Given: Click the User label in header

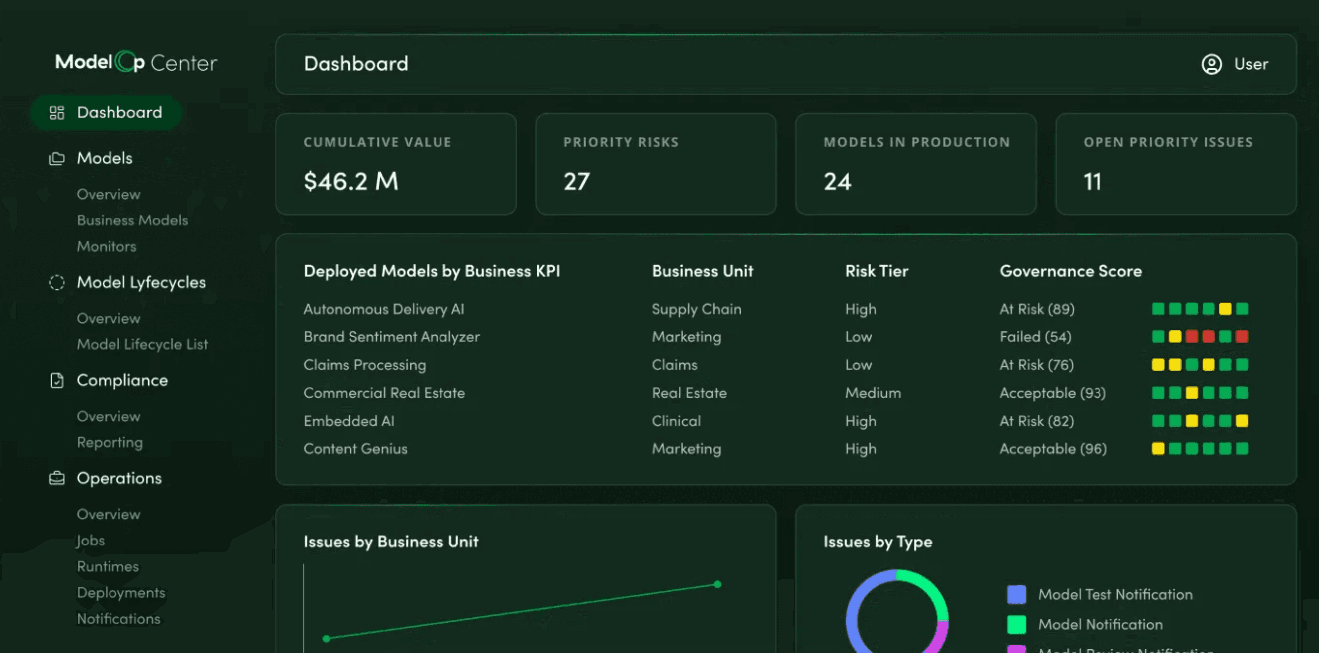Looking at the screenshot, I should (1251, 64).
